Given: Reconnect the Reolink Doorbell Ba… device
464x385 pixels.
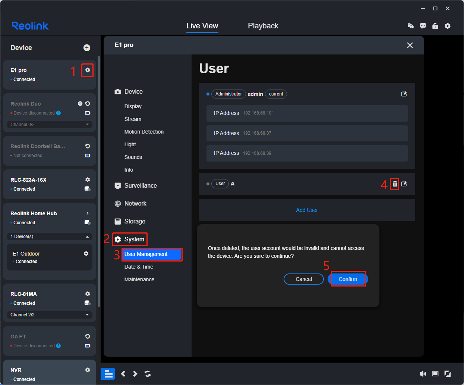Looking at the screenshot, I should tap(88, 146).
